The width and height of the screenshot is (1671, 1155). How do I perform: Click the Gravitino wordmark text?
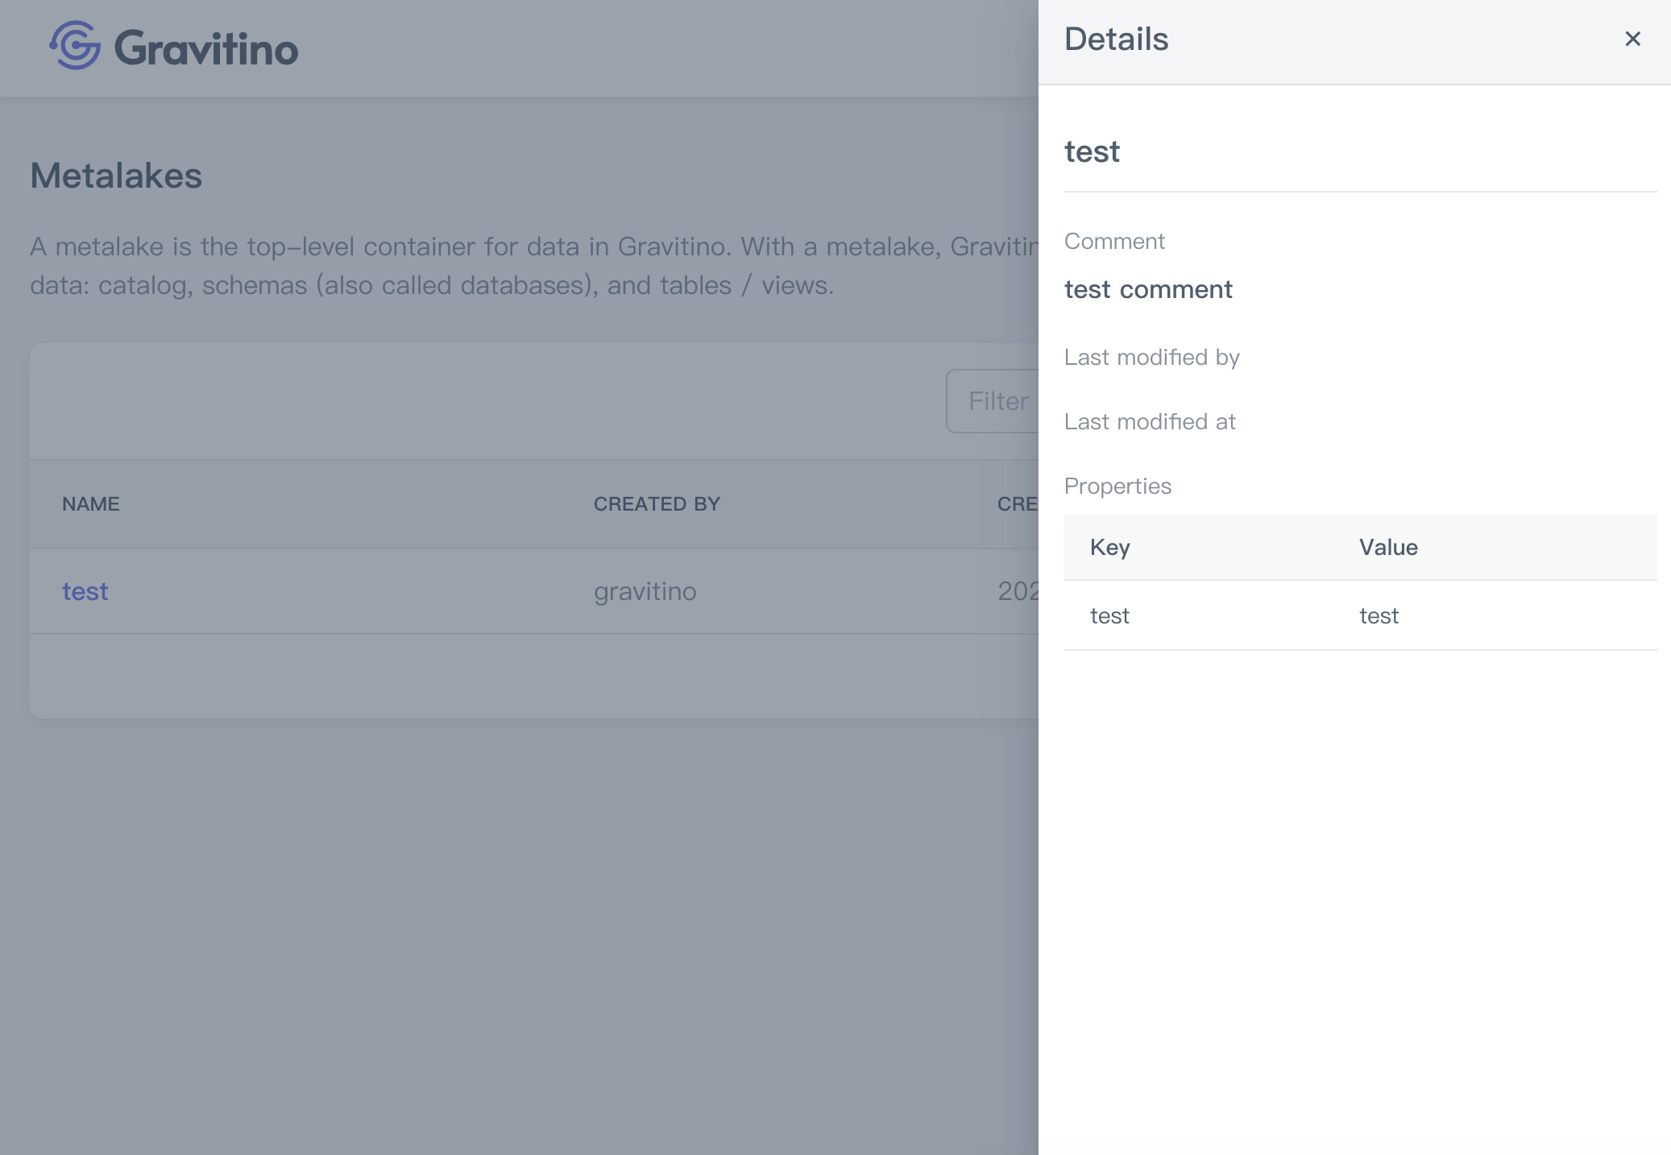coord(206,48)
